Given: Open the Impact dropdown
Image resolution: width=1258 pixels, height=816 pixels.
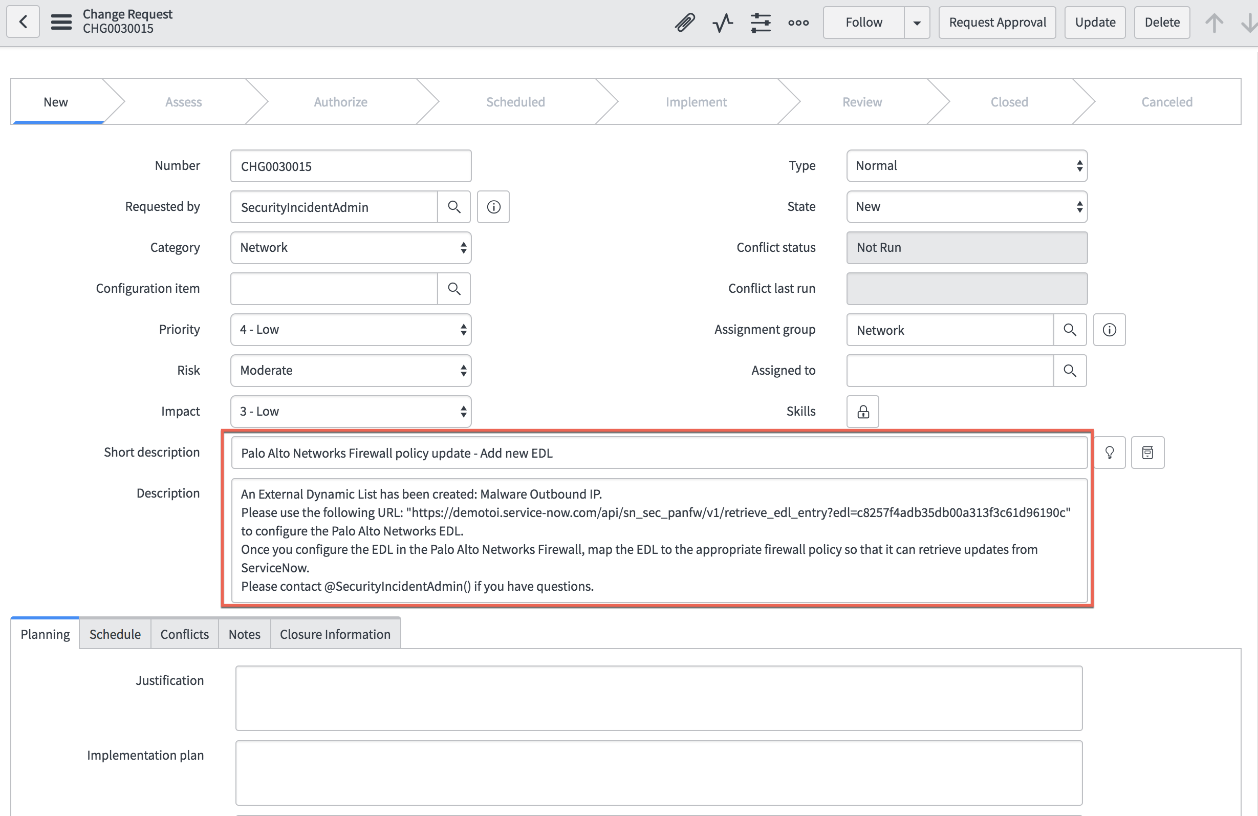Looking at the screenshot, I should [351, 412].
